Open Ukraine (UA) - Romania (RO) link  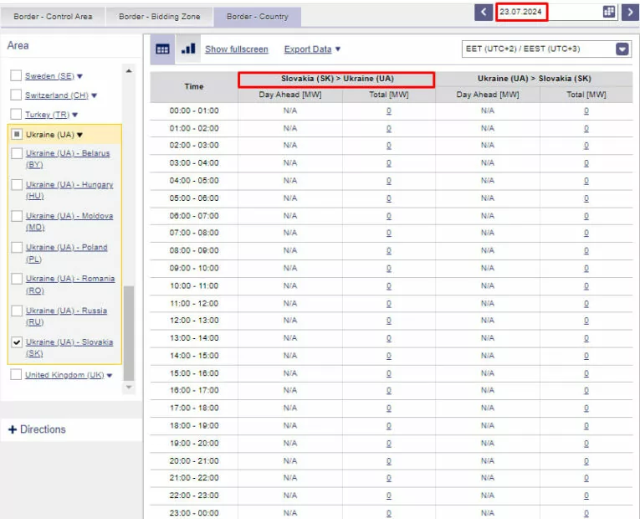click(70, 285)
